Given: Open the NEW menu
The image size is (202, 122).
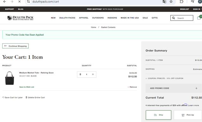Looking at the screenshot, I should (53, 18).
